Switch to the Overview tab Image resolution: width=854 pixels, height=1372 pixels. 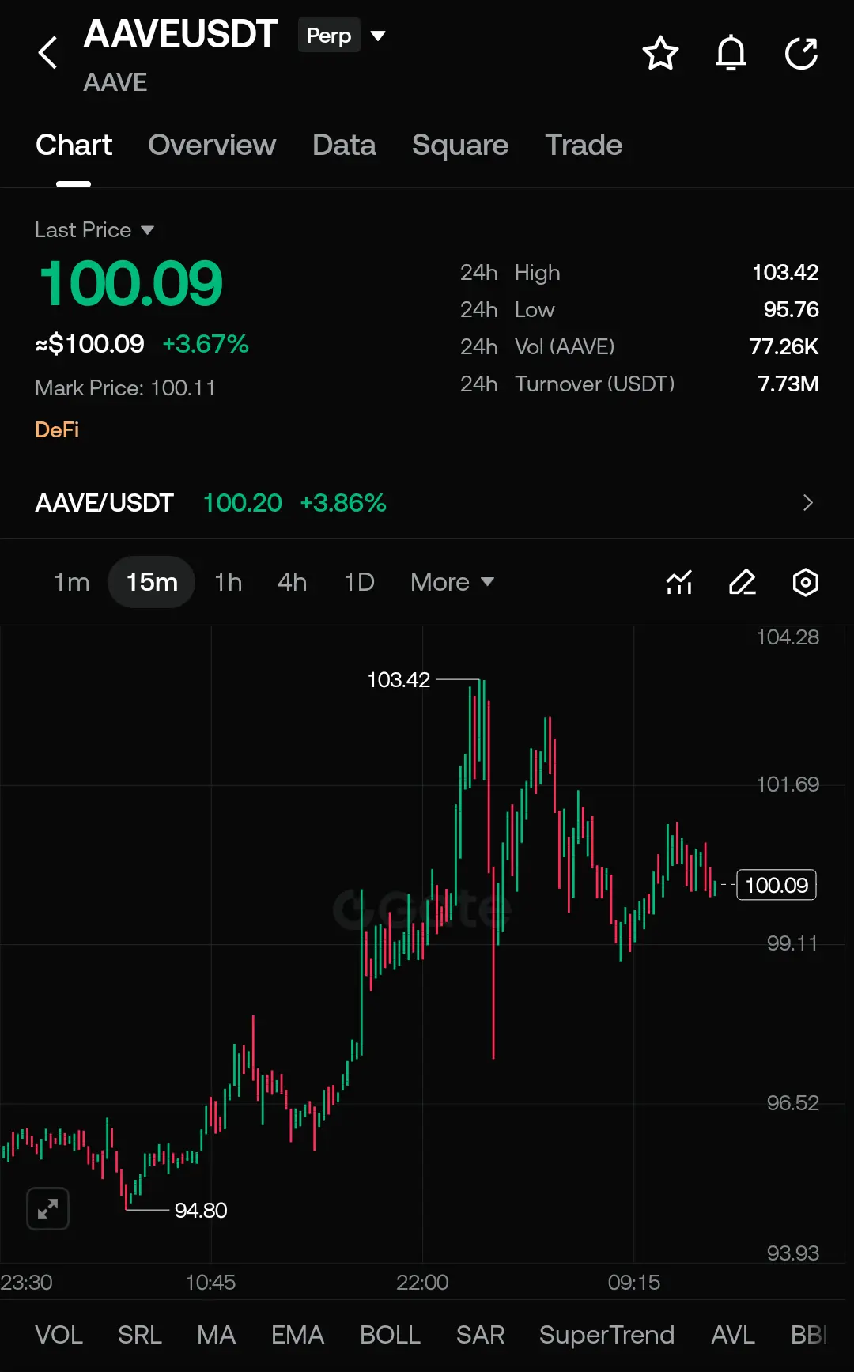(x=212, y=146)
